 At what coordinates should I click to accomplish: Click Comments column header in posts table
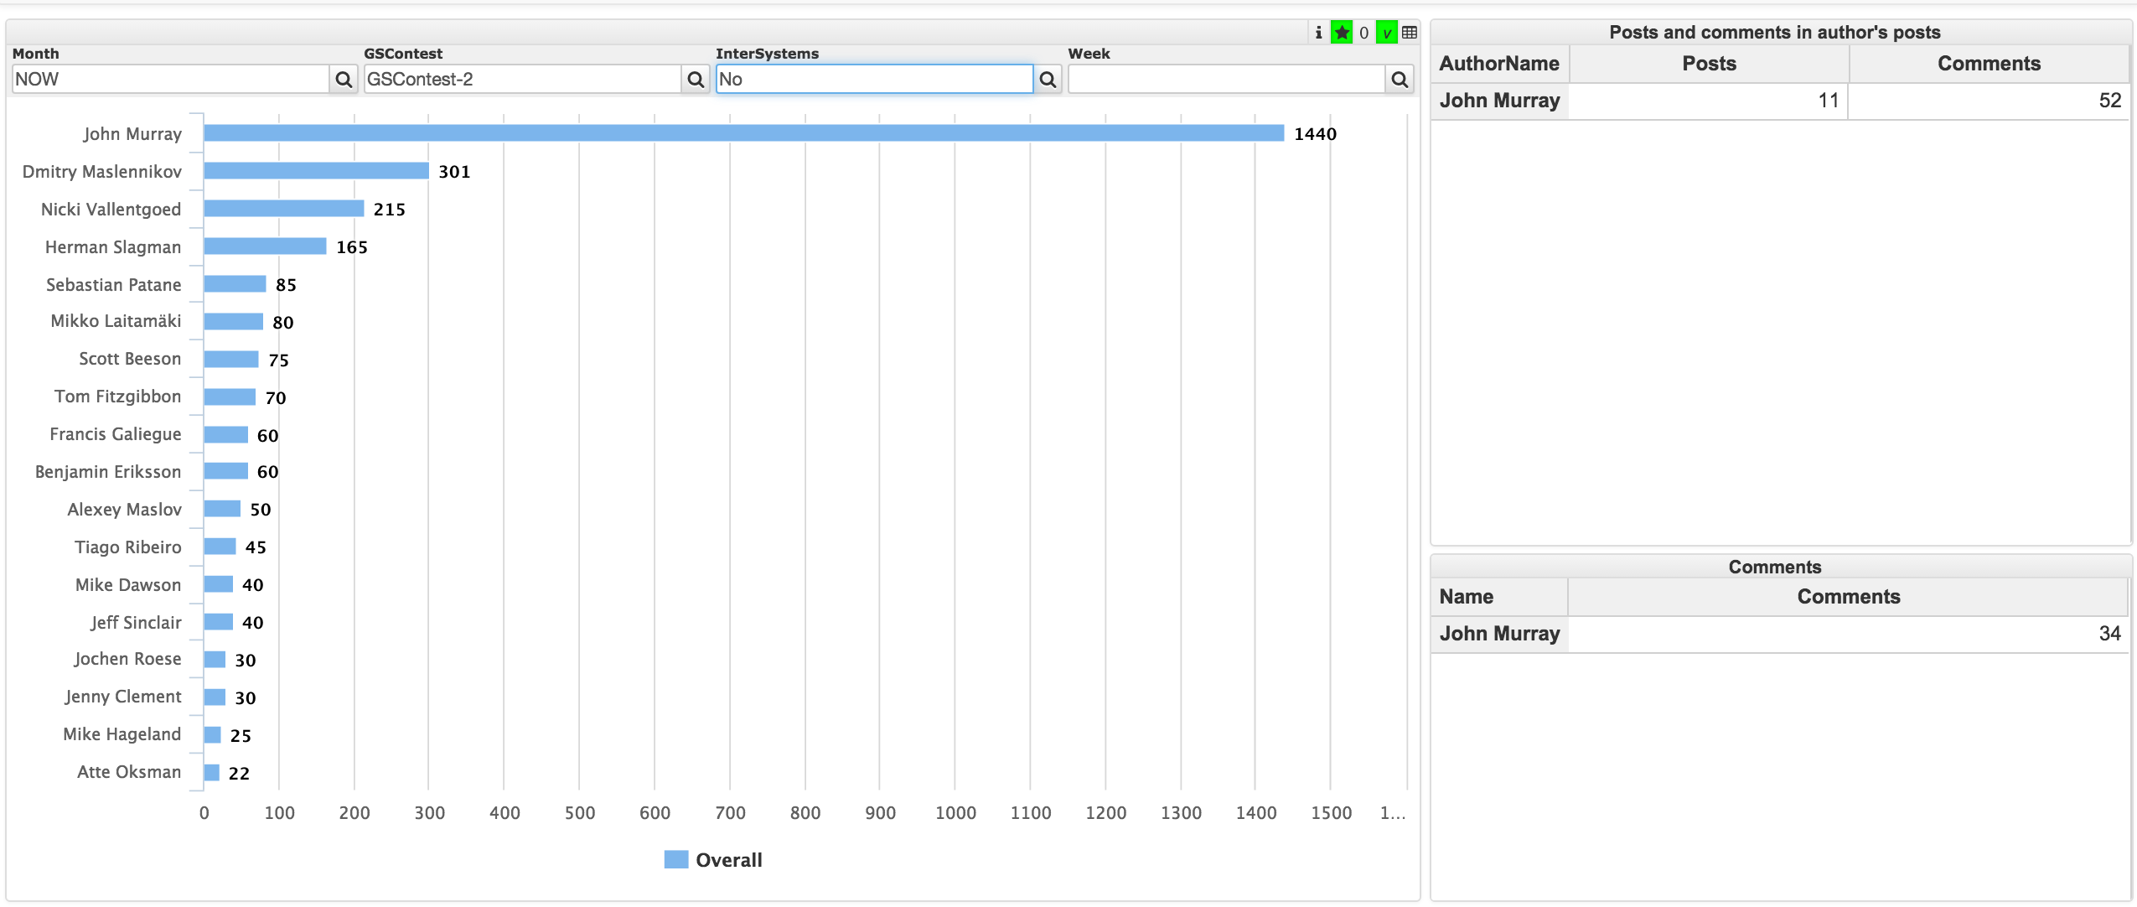(x=1988, y=64)
